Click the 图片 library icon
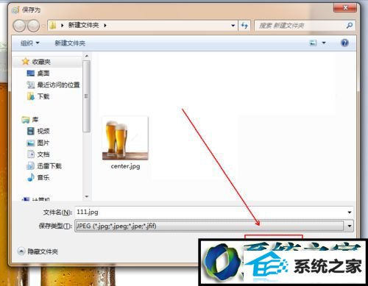Screen dimensions: 368x286 [31, 143]
